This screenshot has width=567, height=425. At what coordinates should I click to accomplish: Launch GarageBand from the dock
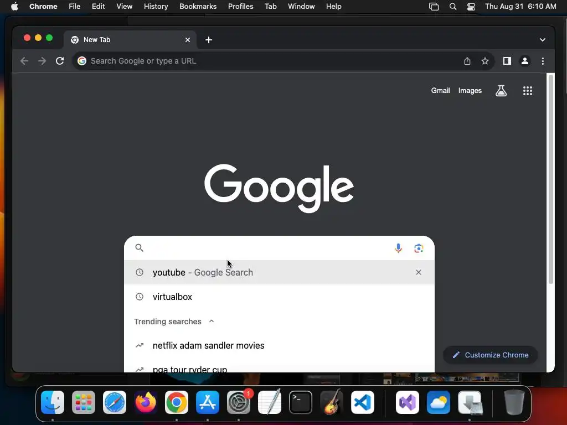coord(332,402)
